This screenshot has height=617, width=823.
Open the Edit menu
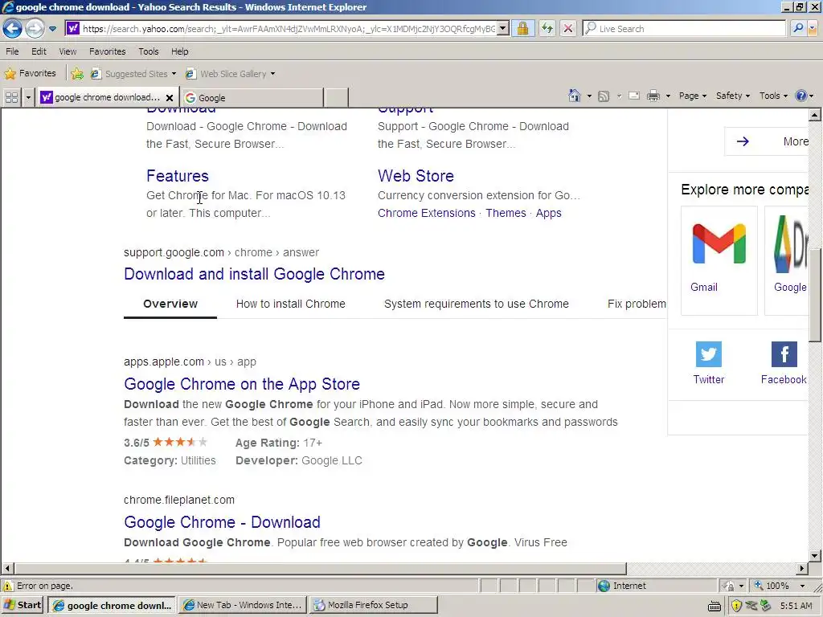39,51
